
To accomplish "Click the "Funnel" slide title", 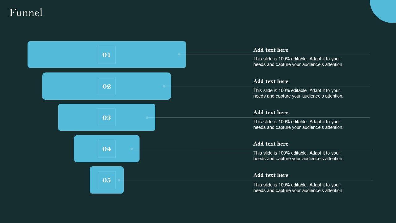I will [x=26, y=13].
